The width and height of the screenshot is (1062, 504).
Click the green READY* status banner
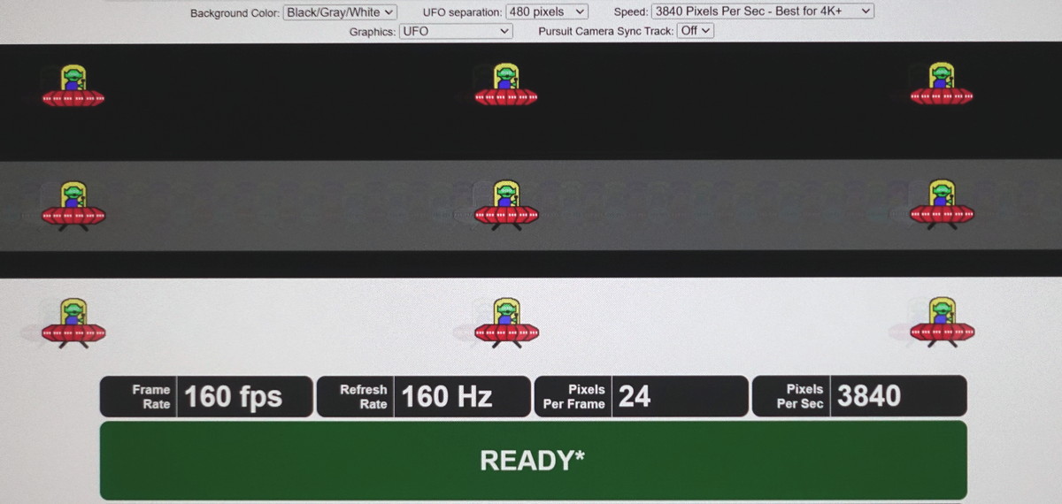pyautogui.click(x=533, y=460)
